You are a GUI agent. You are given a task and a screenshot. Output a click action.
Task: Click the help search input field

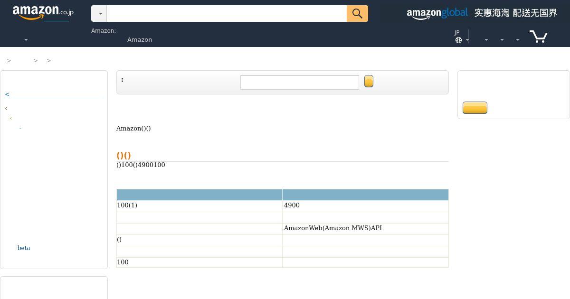pos(300,82)
